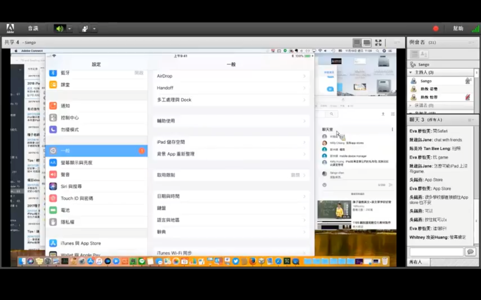Image resolution: width=481 pixels, height=300 pixels.
Task: Click the raise hand status icon
Action: [x=85, y=28]
